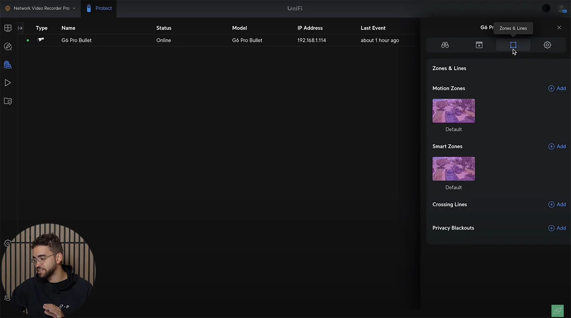The height and width of the screenshot is (318, 571).
Task: Open the camera settings gear tab
Action: [547, 45]
